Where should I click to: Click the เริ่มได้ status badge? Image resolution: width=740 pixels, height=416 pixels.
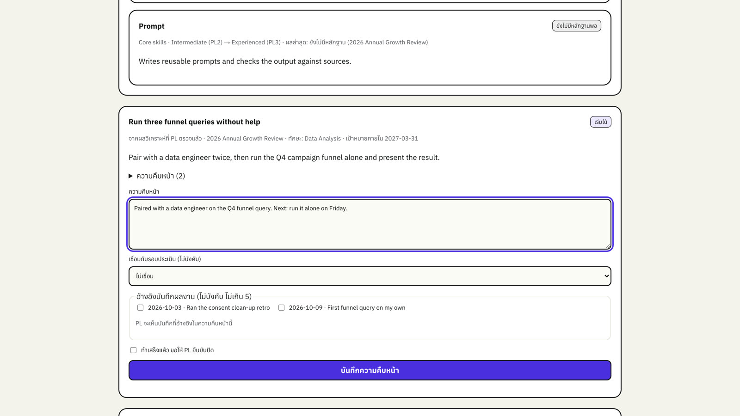tap(600, 122)
